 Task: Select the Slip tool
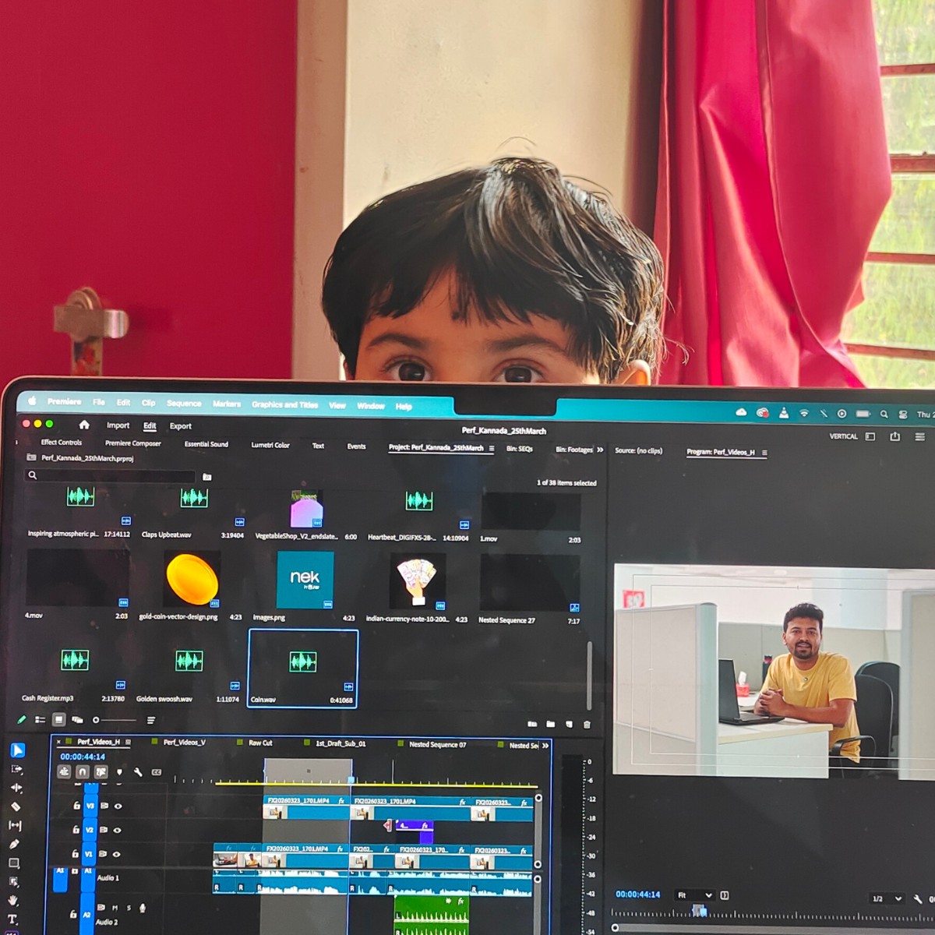click(x=15, y=825)
